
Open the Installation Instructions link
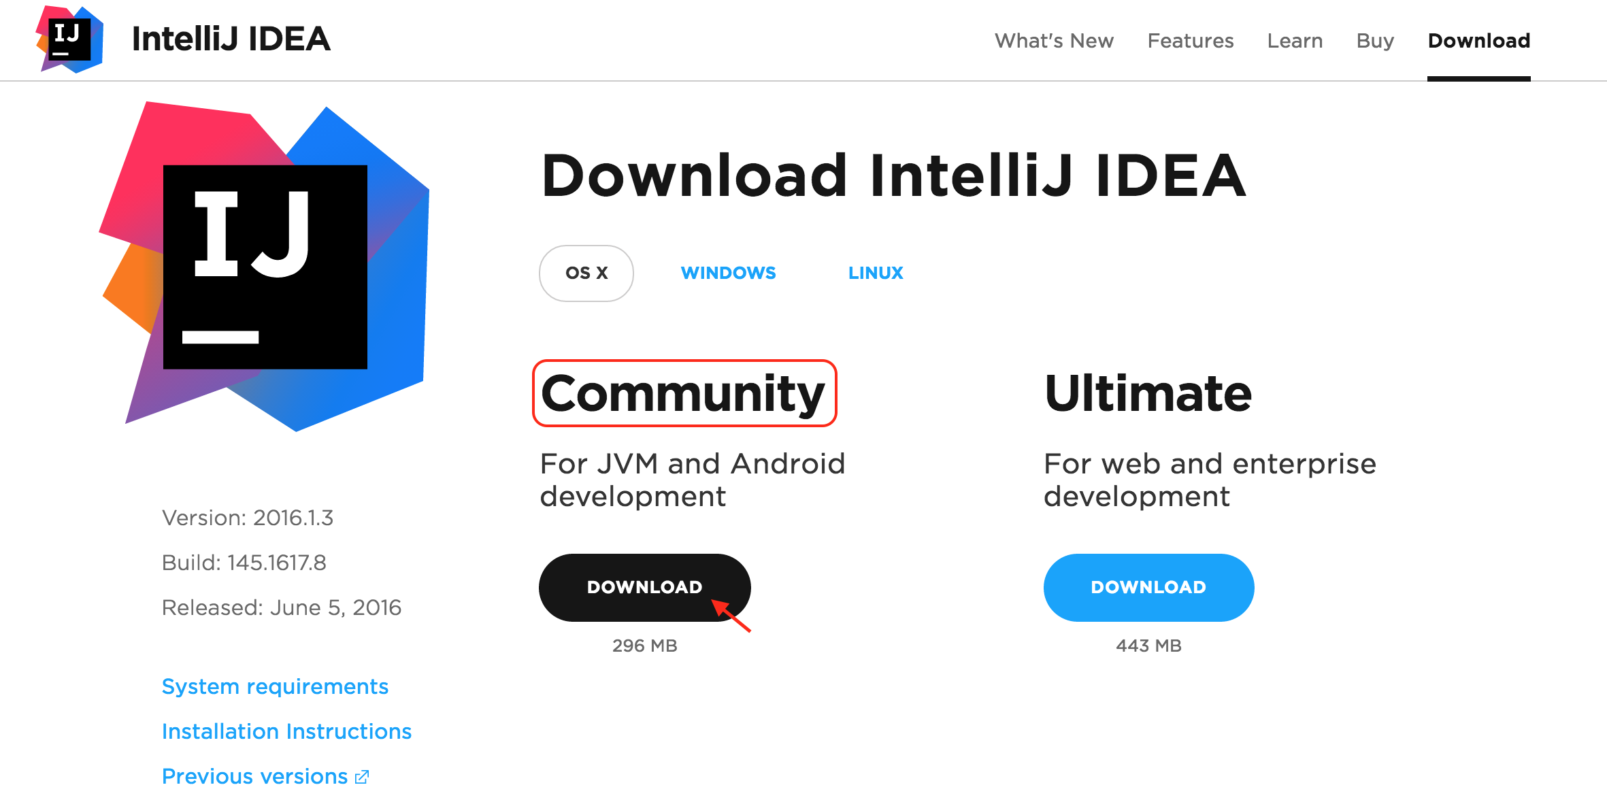(x=286, y=731)
